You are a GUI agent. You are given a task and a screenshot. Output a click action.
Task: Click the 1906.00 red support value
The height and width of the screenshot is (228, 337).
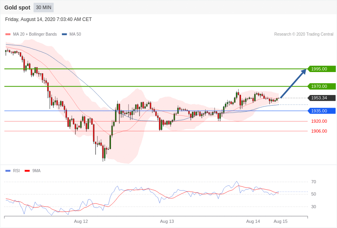pos(319,131)
